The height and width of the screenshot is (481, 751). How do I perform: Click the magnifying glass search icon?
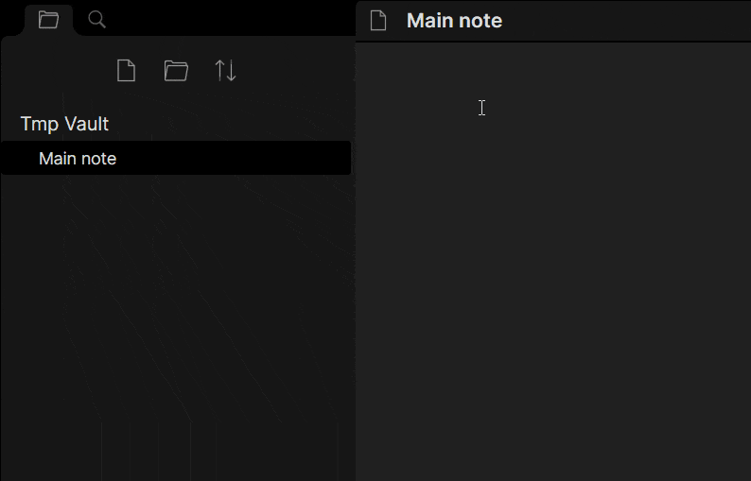coord(96,20)
